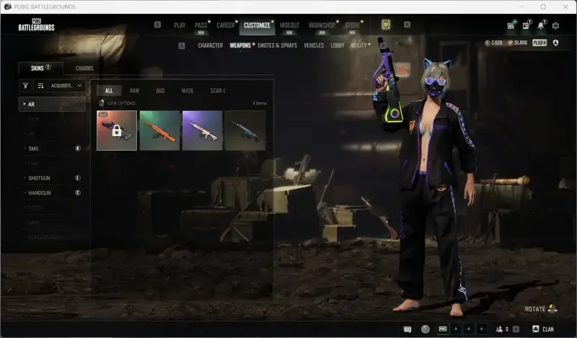Click the PUBG Battlegrounds logo
The height and width of the screenshot is (338, 577).
pyautogui.click(x=37, y=25)
